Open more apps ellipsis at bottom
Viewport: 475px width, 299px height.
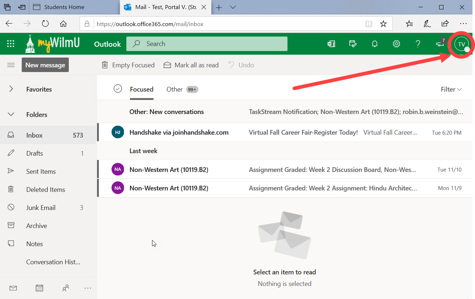coord(88,288)
